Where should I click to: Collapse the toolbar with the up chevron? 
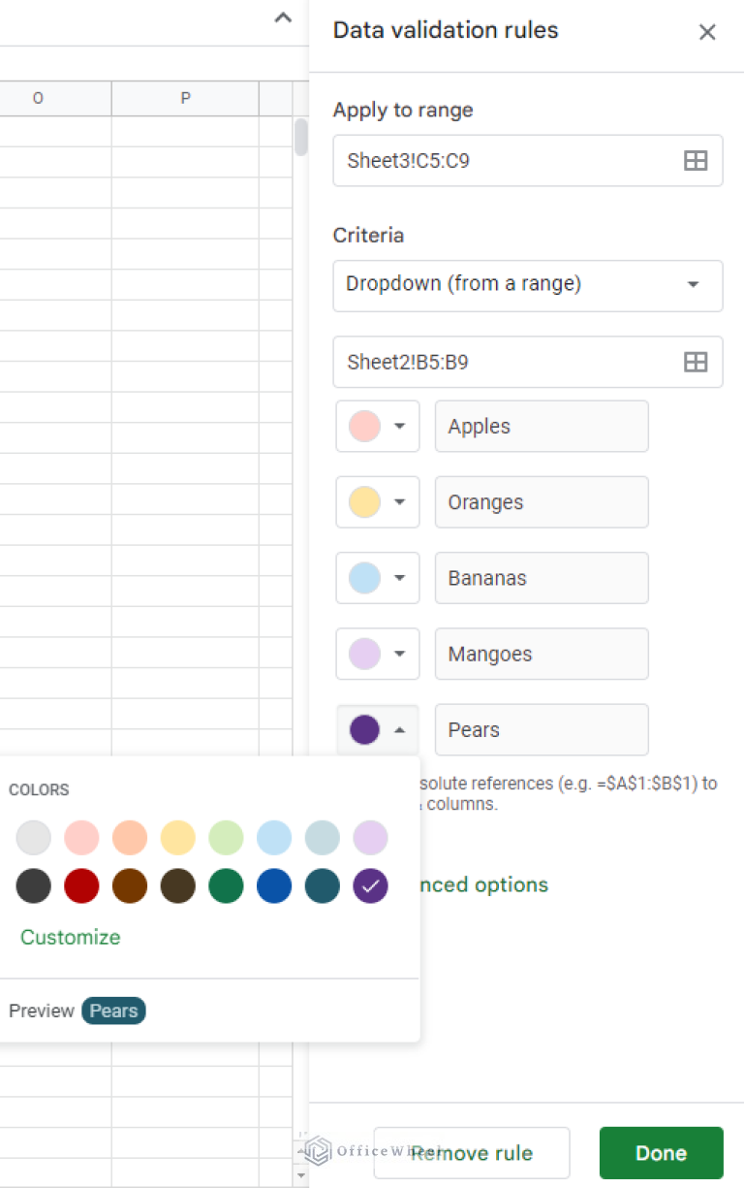tap(283, 18)
